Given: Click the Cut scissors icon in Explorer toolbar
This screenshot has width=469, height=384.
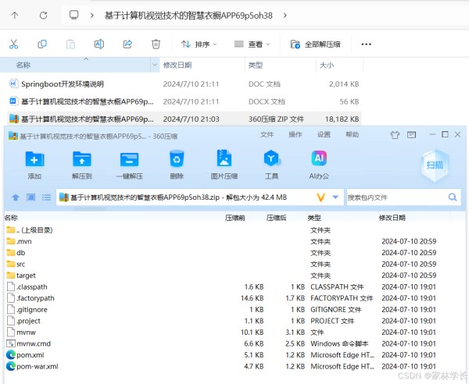Looking at the screenshot, I should tap(13, 44).
